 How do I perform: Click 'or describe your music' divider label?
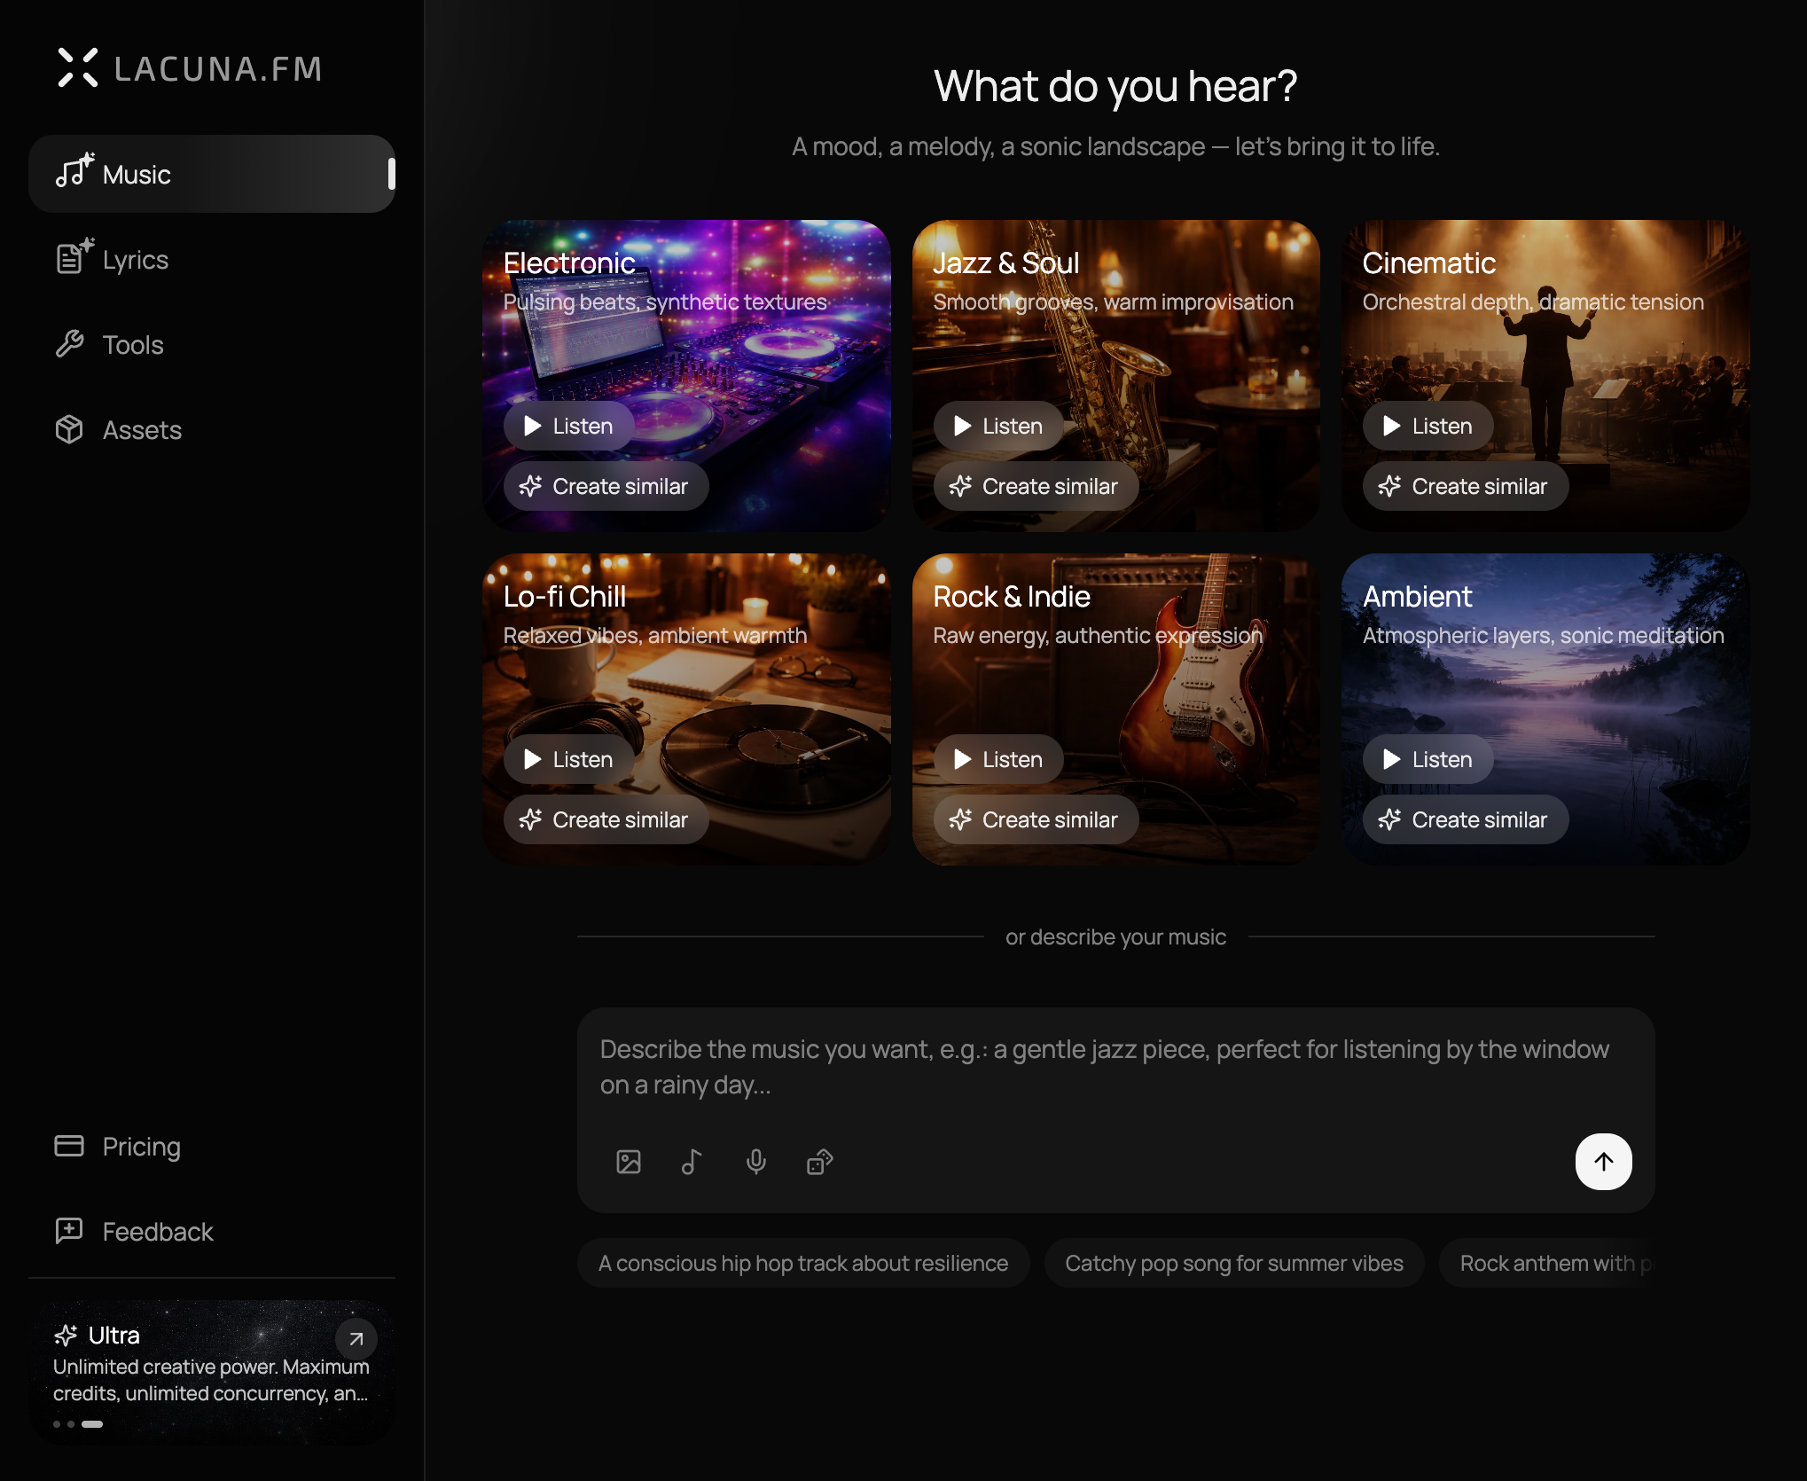coord(1115,936)
